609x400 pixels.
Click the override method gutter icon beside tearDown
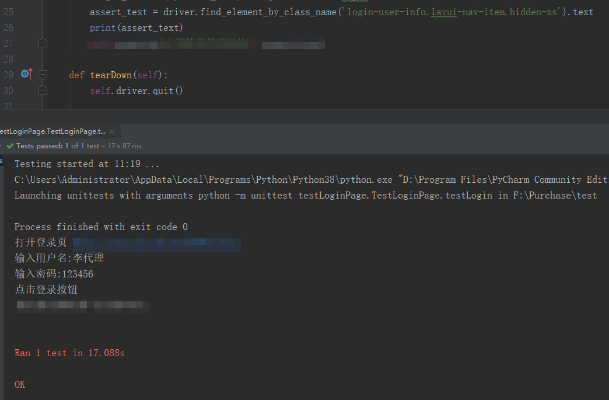pos(27,74)
